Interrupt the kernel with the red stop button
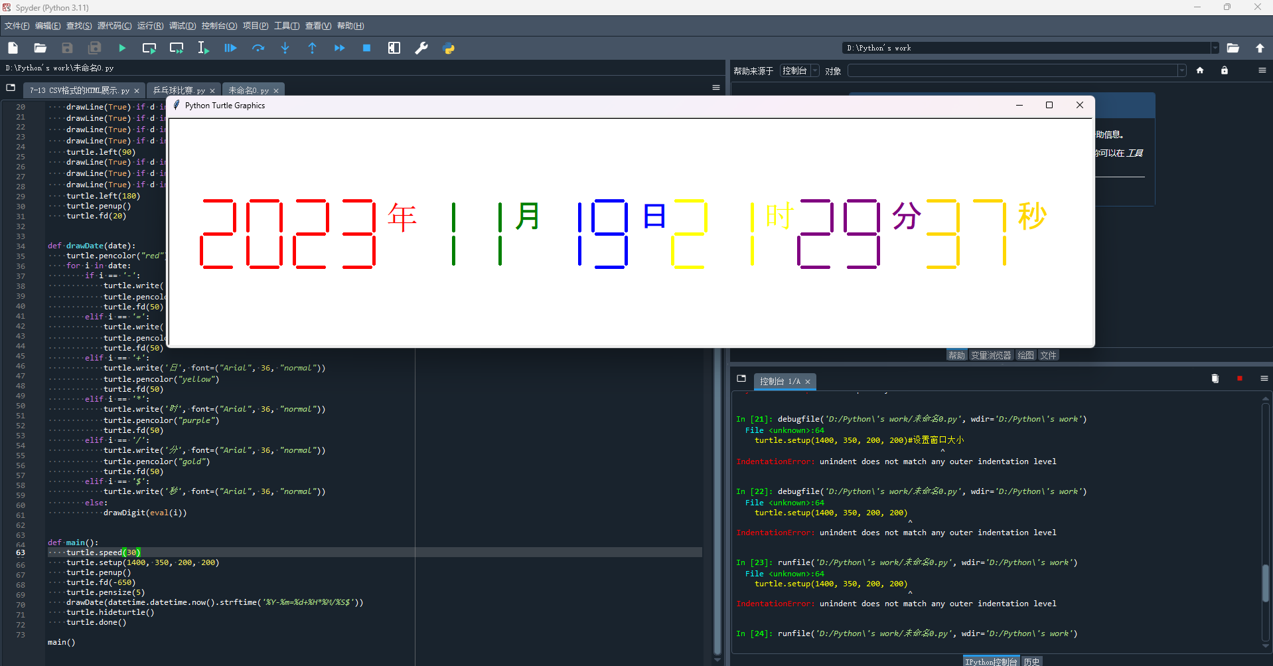This screenshot has width=1273, height=666. pyautogui.click(x=1240, y=378)
